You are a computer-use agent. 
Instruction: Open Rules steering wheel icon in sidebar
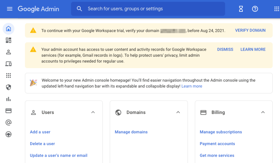tap(8, 134)
